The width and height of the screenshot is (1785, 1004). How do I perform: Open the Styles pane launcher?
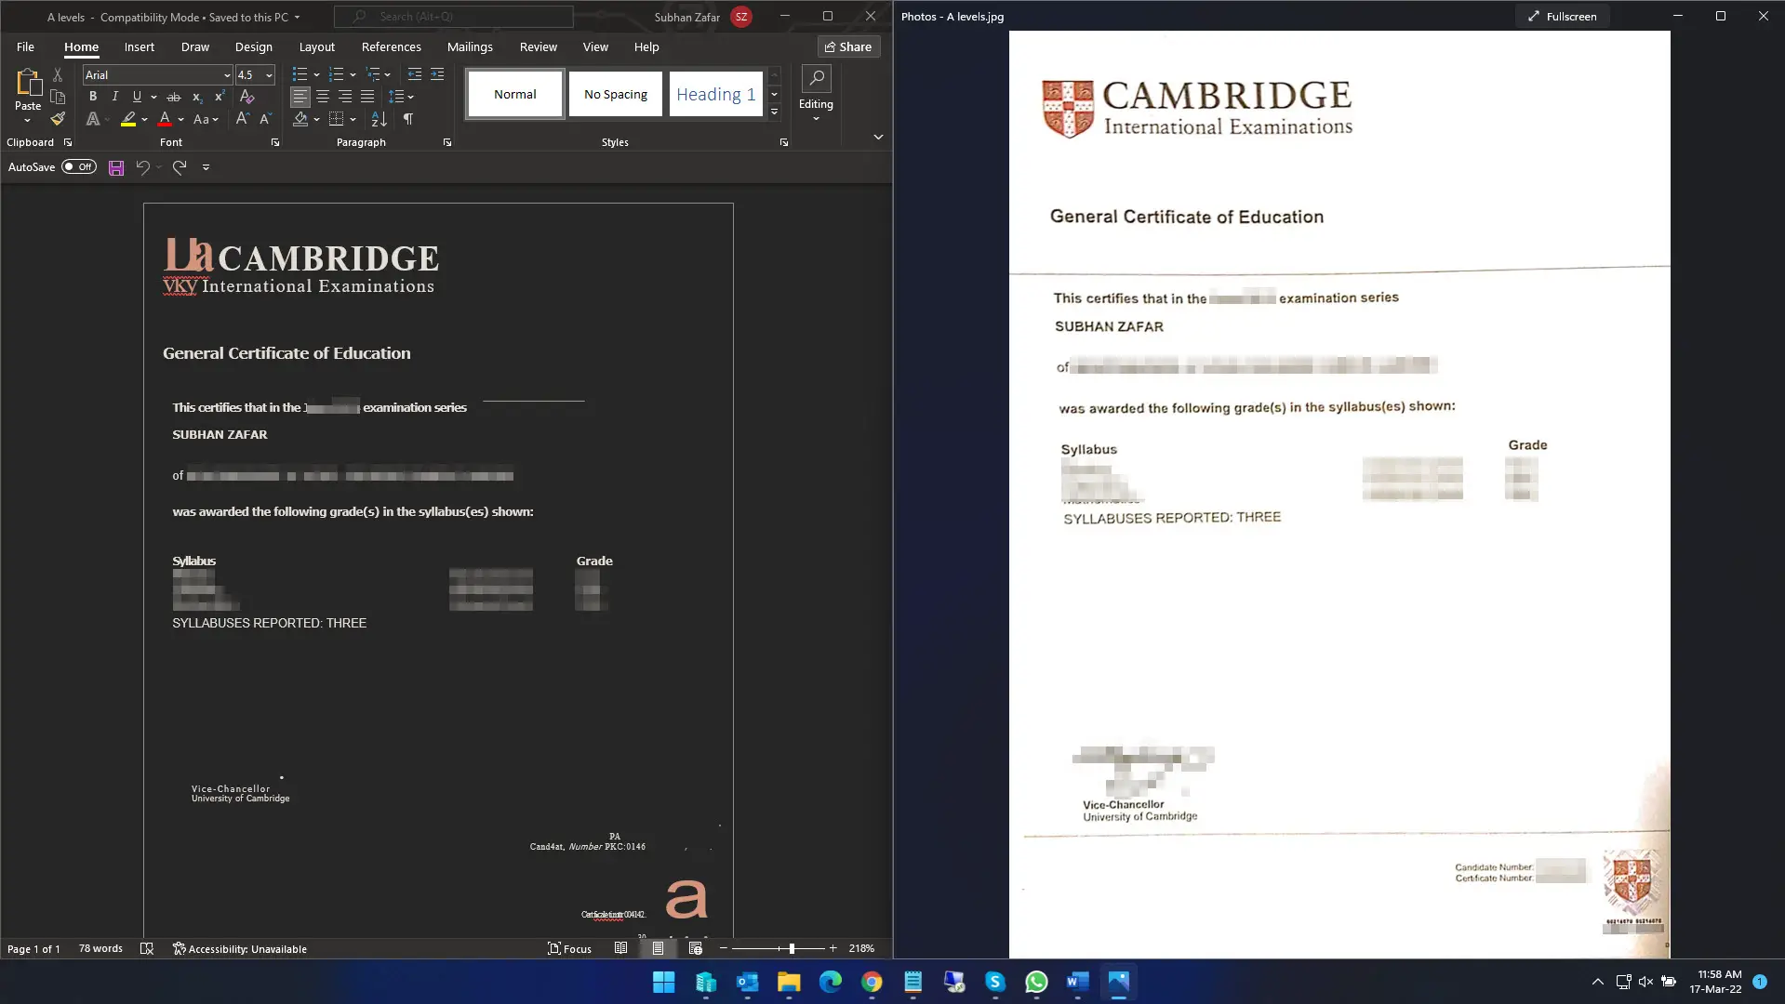coord(784,142)
